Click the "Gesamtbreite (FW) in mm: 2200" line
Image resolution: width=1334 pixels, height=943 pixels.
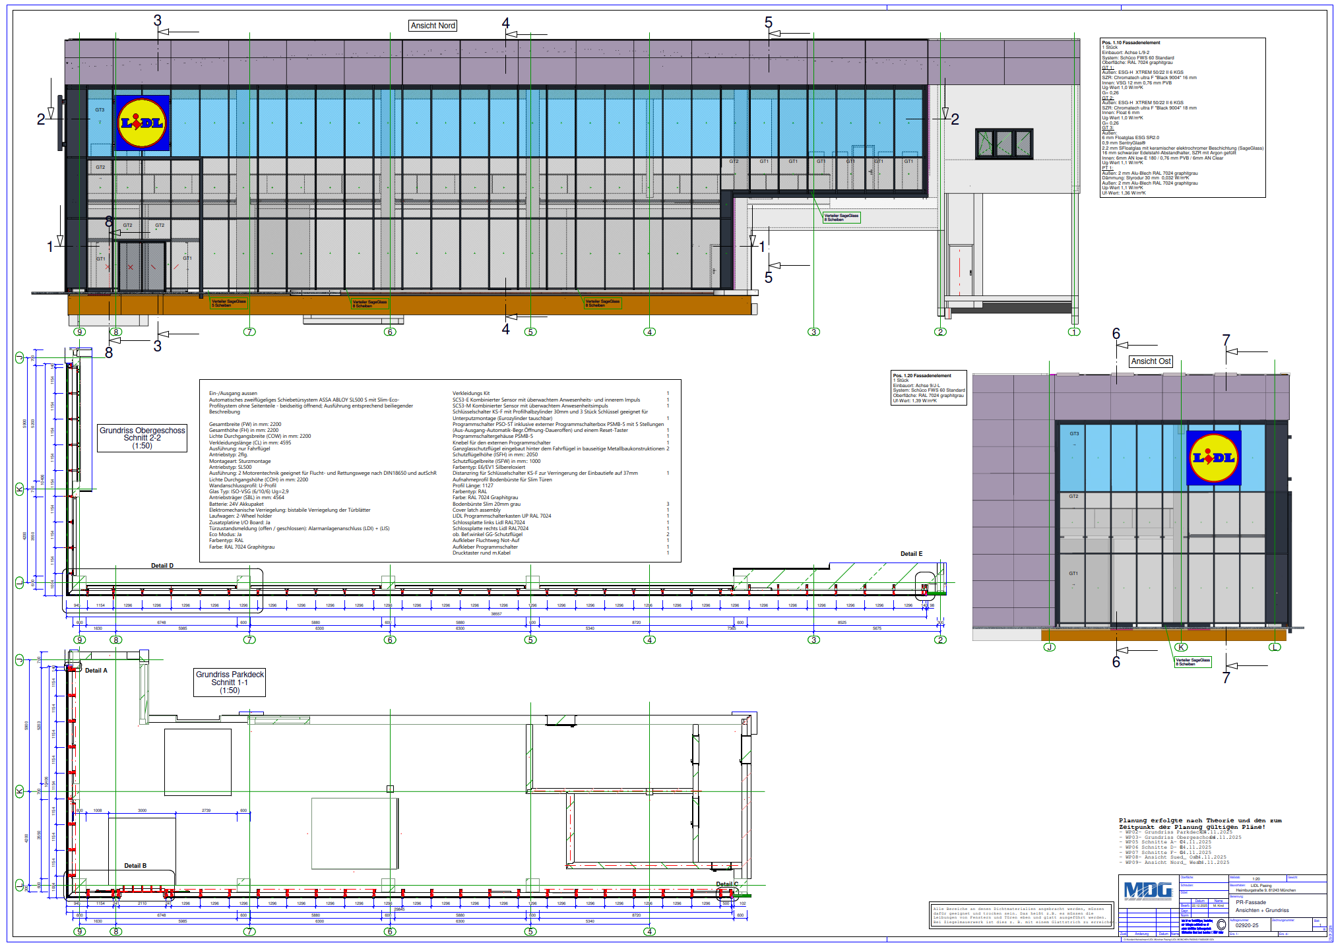(x=245, y=424)
